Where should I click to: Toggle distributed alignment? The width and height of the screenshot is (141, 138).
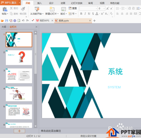coord(135,14)
